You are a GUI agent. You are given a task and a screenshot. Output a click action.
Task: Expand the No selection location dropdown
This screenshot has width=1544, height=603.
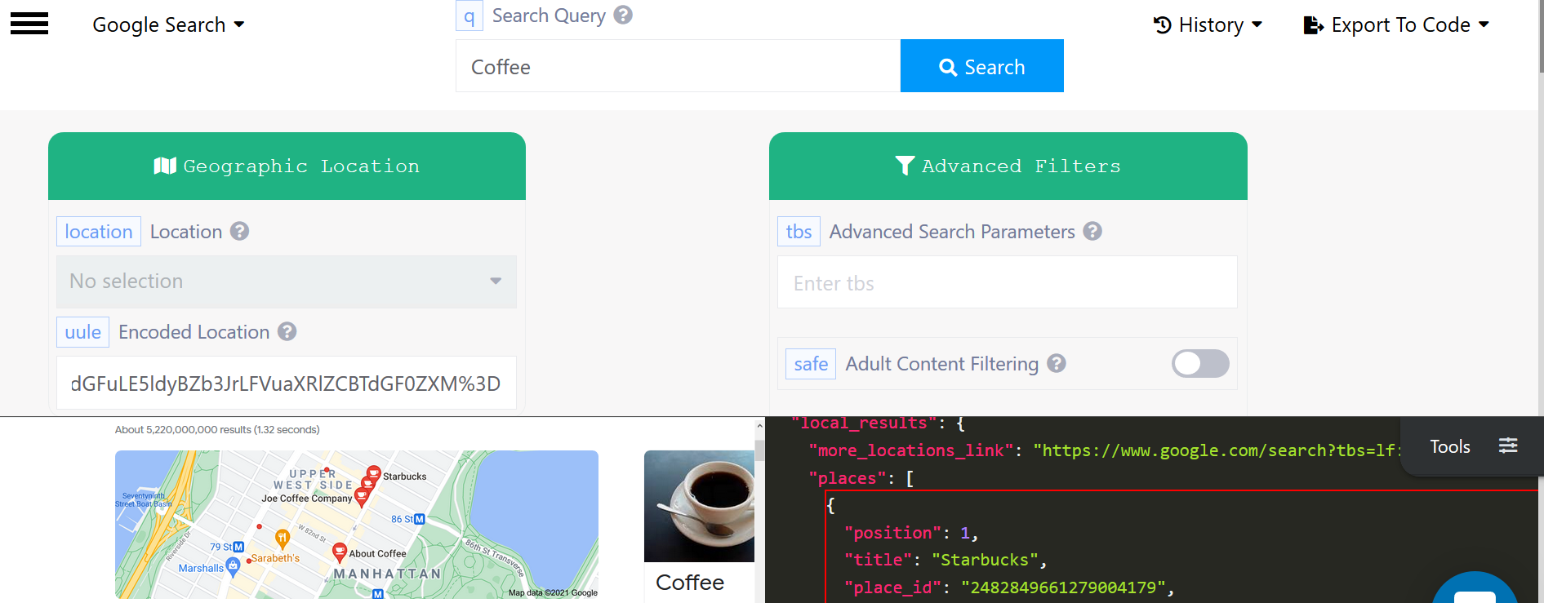point(287,282)
